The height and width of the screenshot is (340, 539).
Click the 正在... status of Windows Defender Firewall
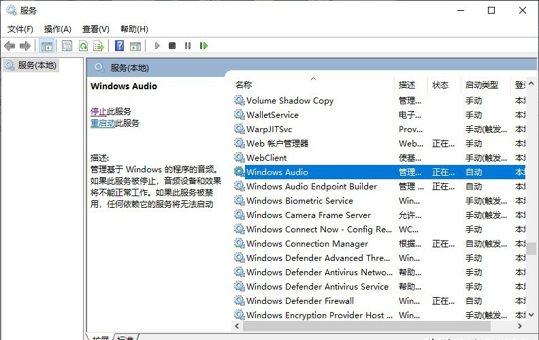click(x=443, y=300)
